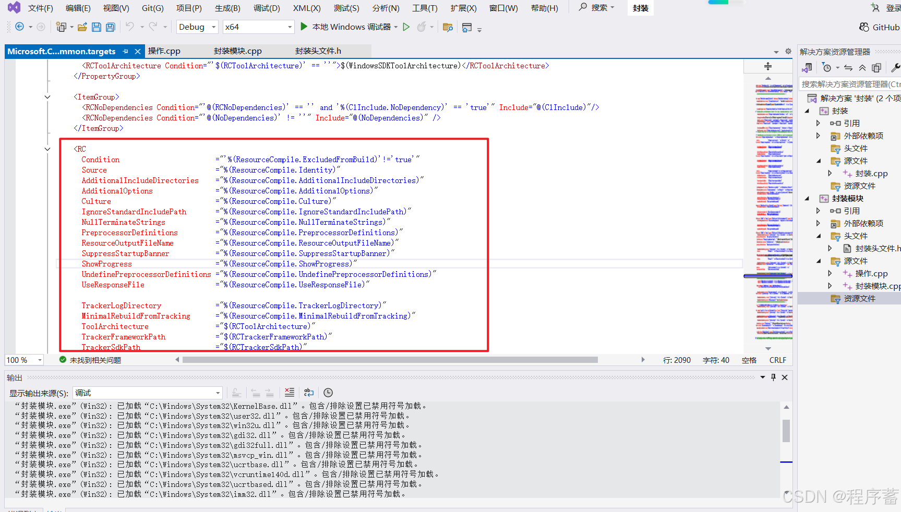Image resolution: width=901 pixels, height=512 pixels.
Task: Expand 封装.cpp file node
Action: (x=830, y=173)
